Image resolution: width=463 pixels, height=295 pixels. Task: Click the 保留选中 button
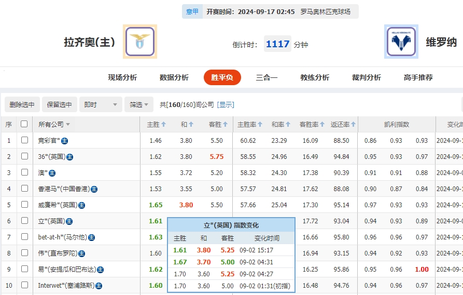(60, 104)
